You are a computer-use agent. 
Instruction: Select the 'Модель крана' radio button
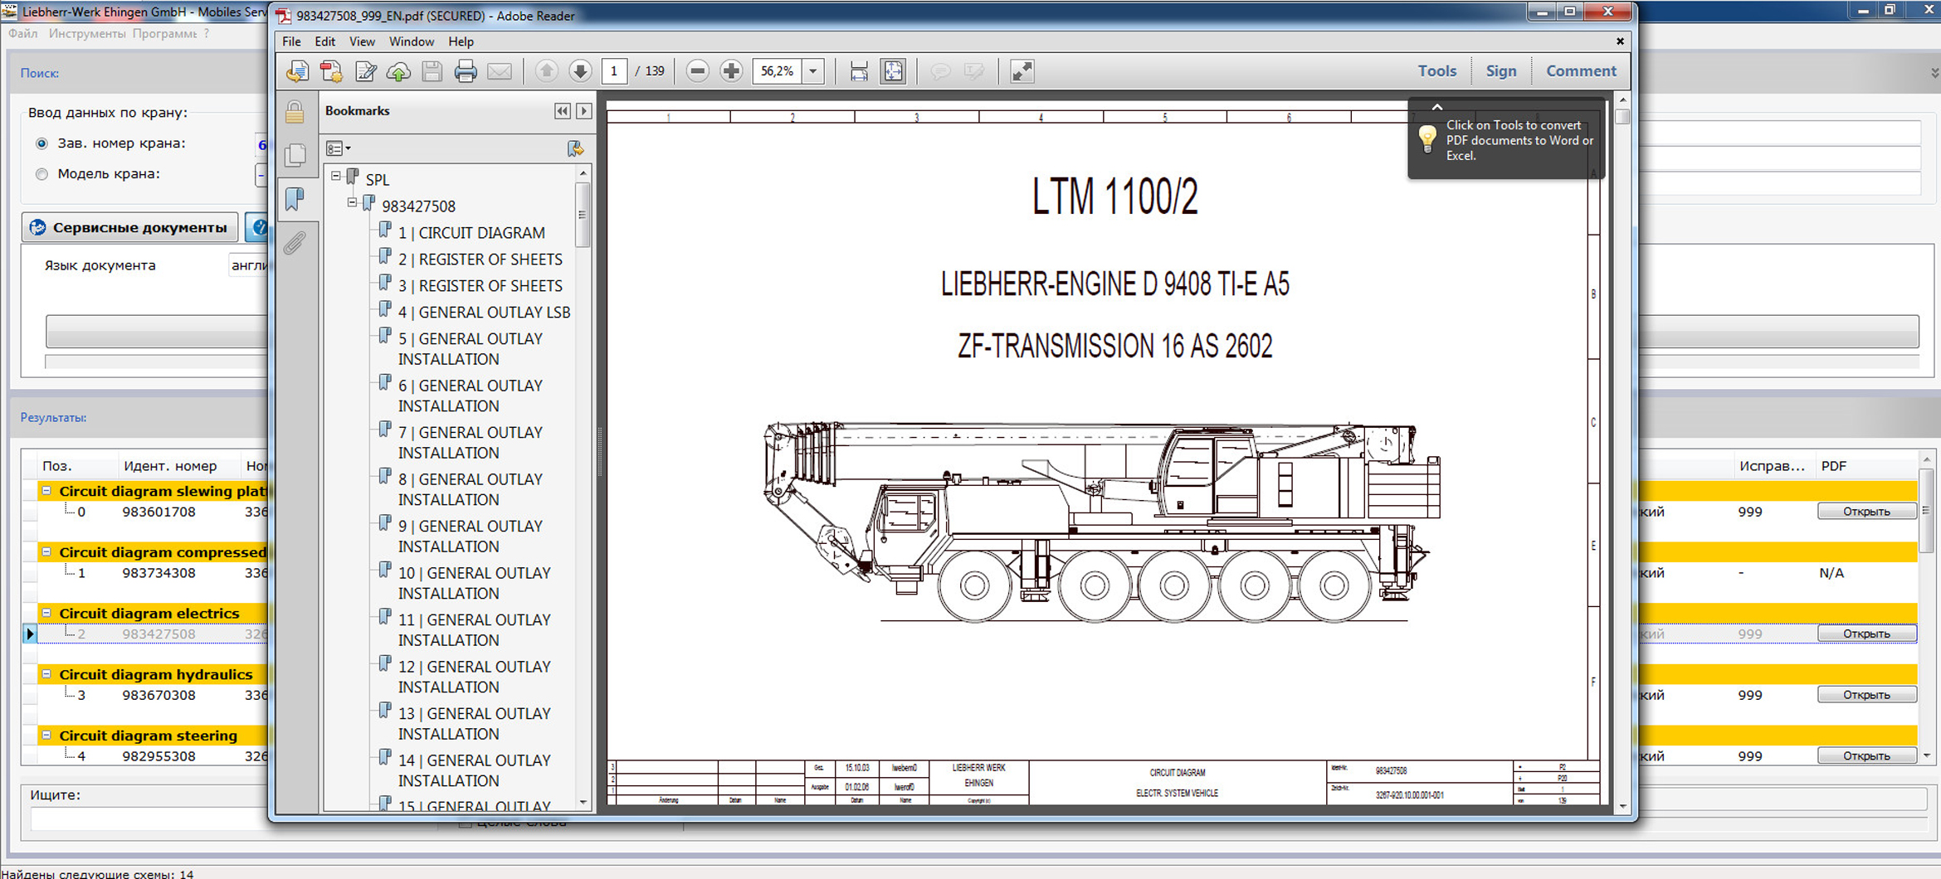click(x=41, y=174)
